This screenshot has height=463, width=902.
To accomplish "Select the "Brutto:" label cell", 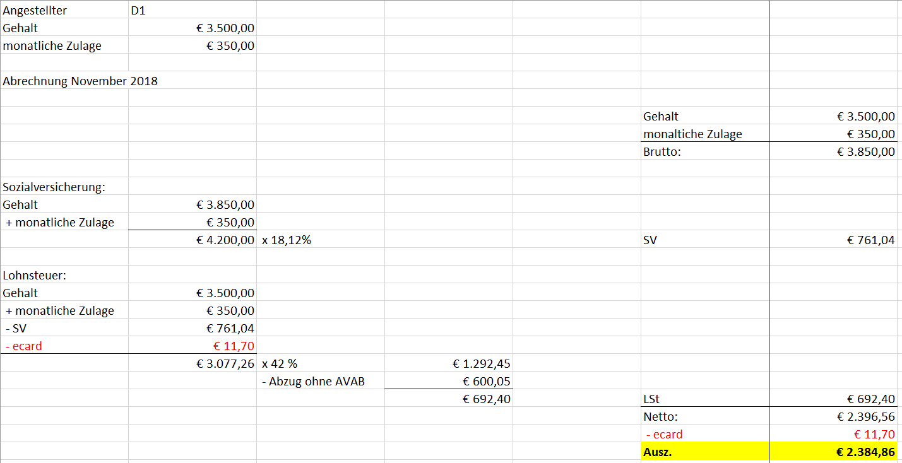I will click(662, 151).
